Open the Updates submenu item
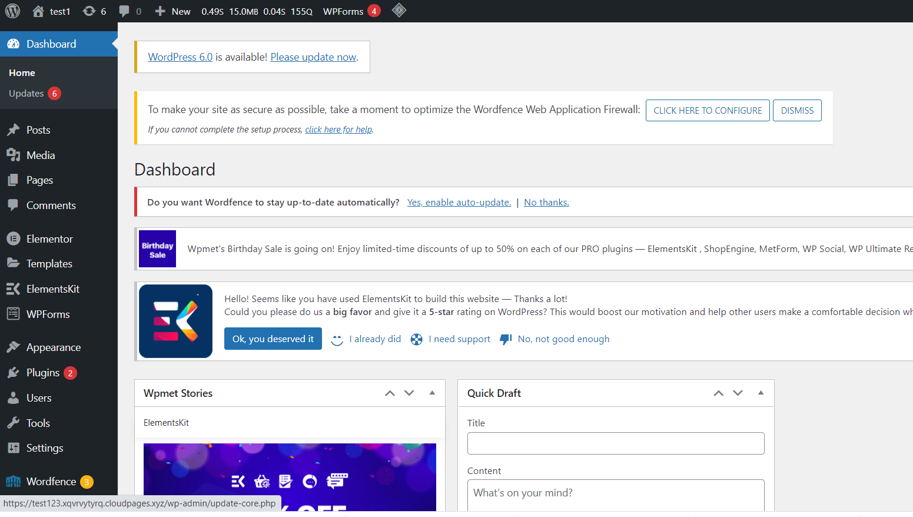This screenshot has width=913, height=517. (26, 94)
